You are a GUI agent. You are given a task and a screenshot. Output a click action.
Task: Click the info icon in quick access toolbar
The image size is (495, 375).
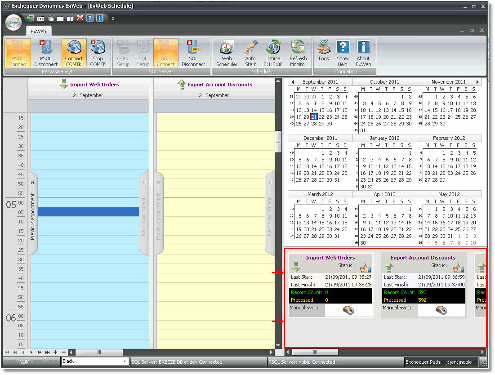click(100, 18)
